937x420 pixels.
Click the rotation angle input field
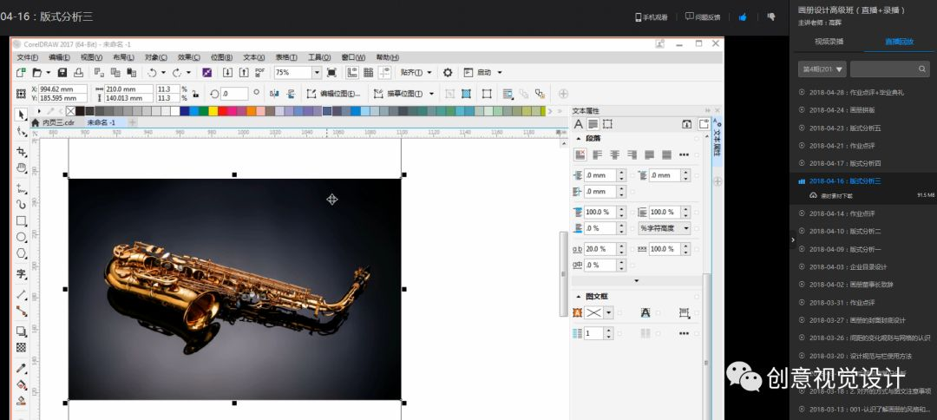coord(234,94)
